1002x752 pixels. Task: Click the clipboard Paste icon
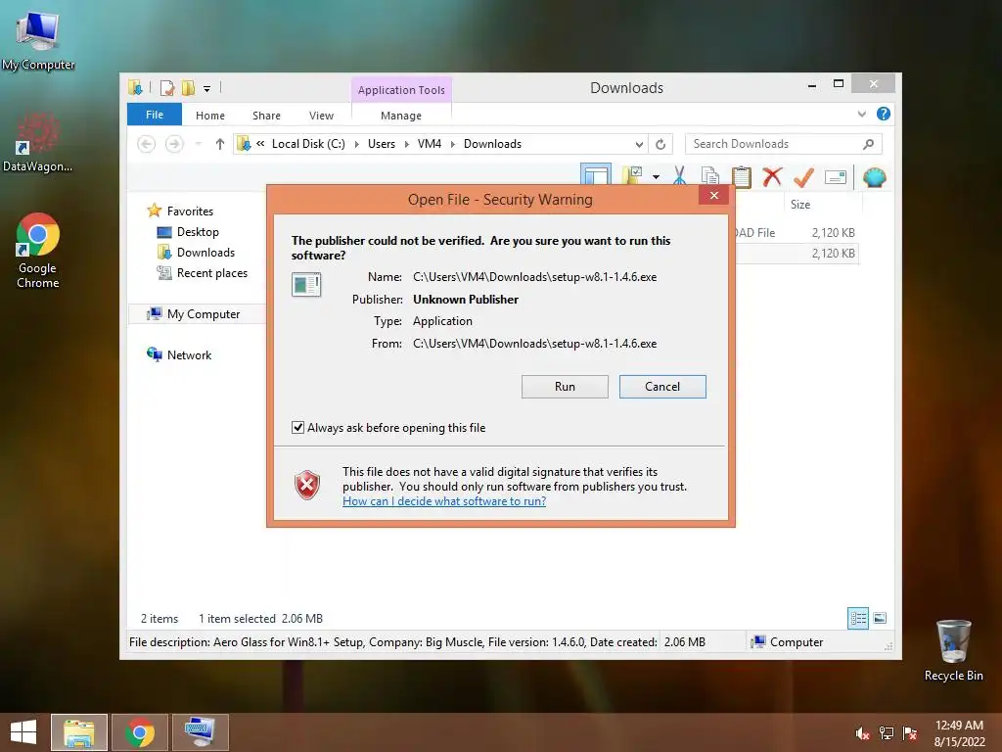pyautogui.click(x=742, y=176)
